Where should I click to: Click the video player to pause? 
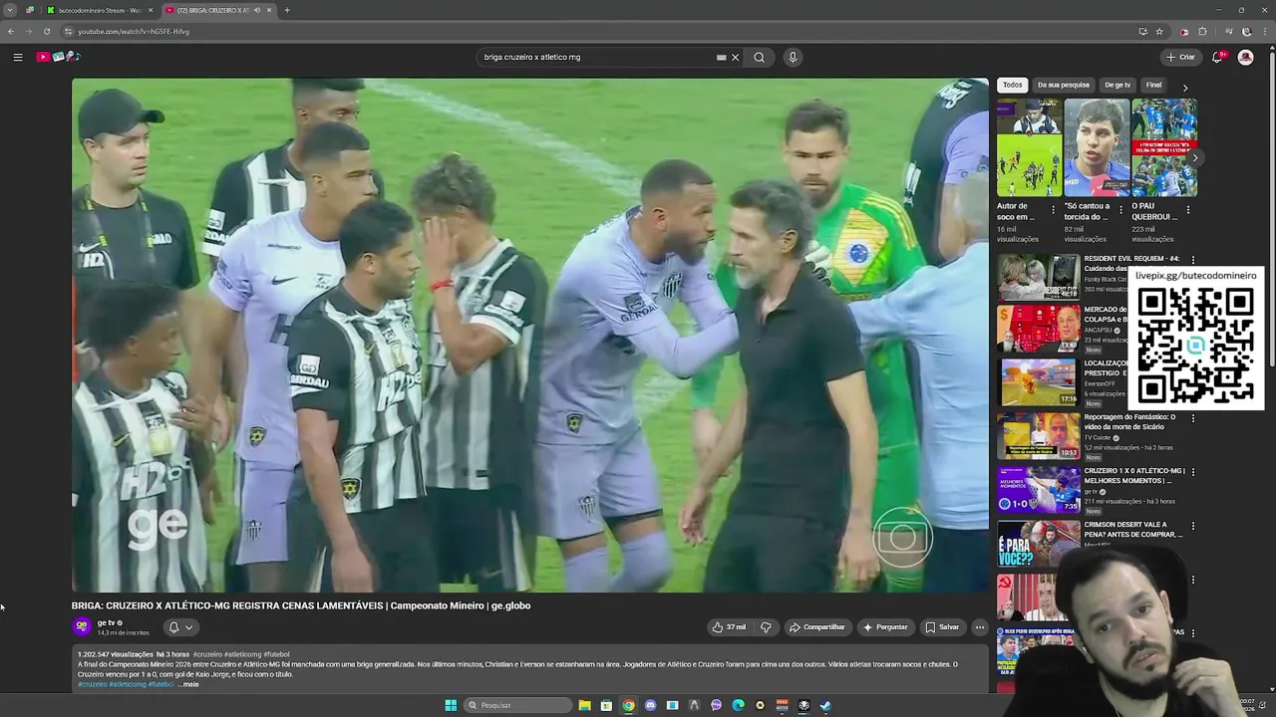point(529,335)
